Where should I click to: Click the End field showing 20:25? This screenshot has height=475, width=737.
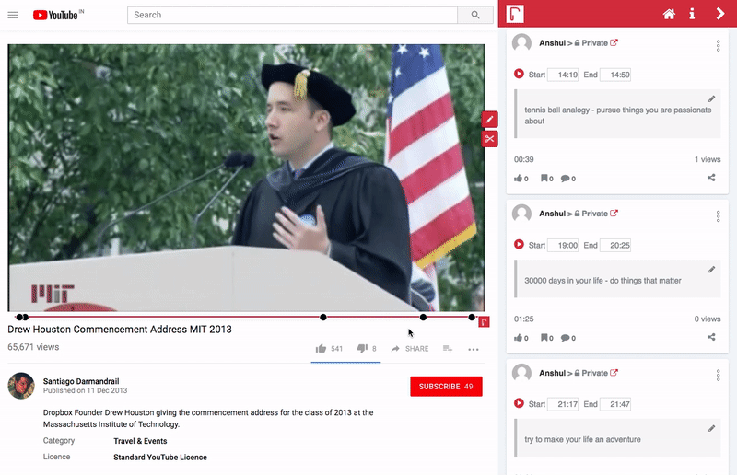point(615,245)
